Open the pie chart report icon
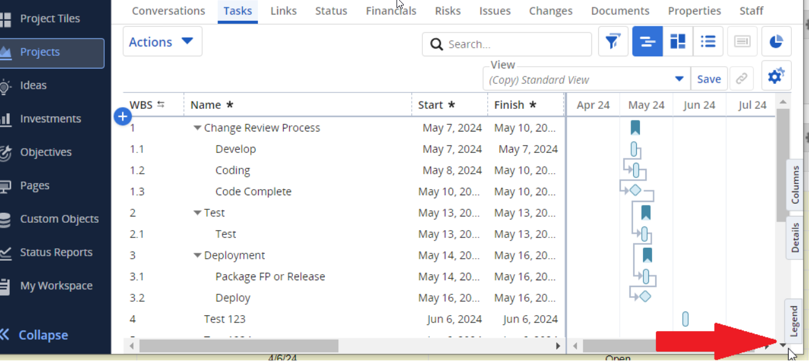809x361 pixels. point(776,42)
